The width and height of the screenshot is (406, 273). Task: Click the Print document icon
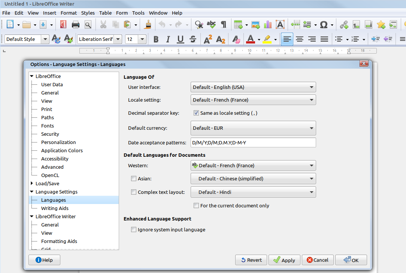coord(76,25)
